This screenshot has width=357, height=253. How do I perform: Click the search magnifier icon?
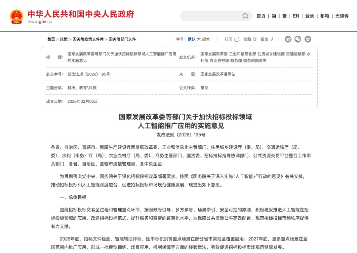point(245,16)
